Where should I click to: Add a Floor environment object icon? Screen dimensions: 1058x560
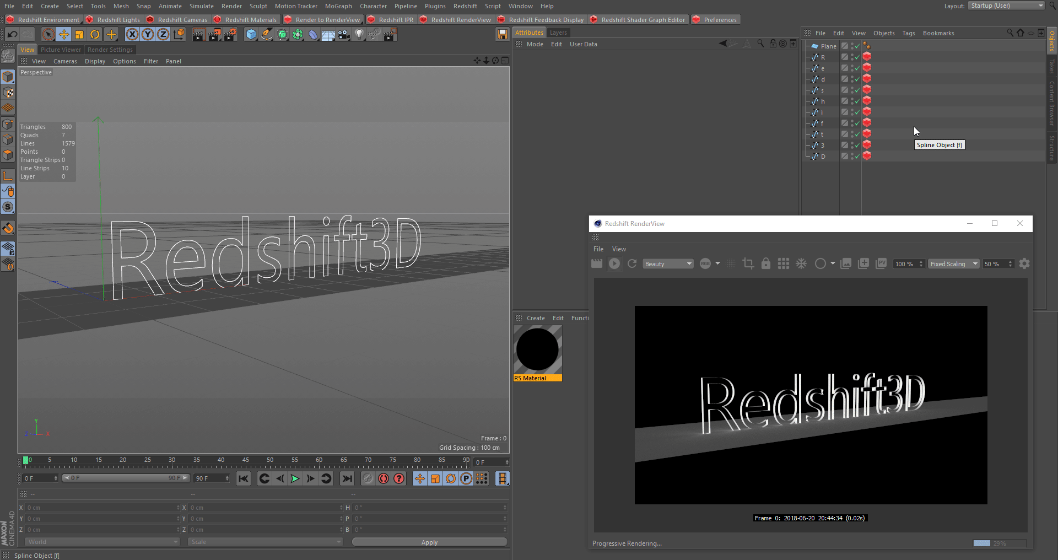point(328,35)
